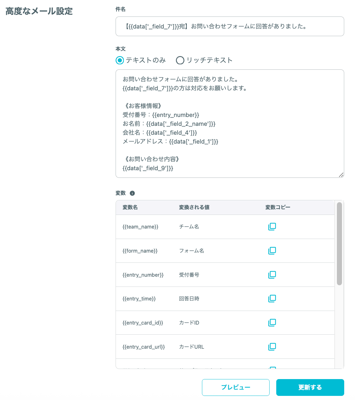Click the 変換される値 column header
The height and width of the screenshot is (400, 355).
(x=194, y=207)
